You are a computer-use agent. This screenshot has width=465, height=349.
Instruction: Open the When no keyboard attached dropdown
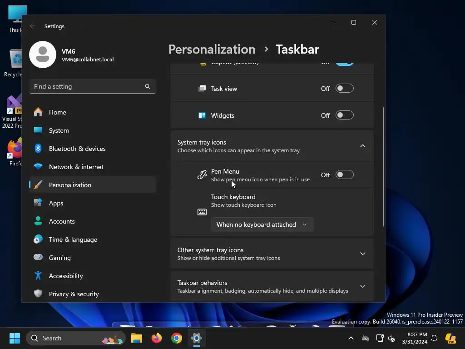pos(262,224)
